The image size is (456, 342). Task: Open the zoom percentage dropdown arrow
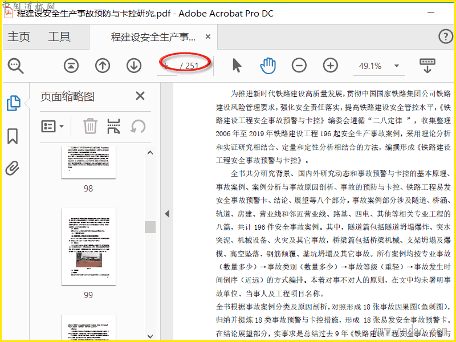click(x=397, y=66)
